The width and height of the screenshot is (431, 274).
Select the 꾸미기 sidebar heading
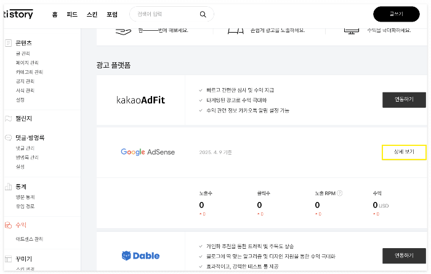pyautogui.click(x=23, y=259)
